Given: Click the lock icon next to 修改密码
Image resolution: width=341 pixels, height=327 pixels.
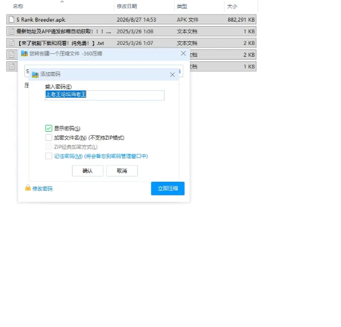Looking at the screenshot, I should [x=28, y=188].
